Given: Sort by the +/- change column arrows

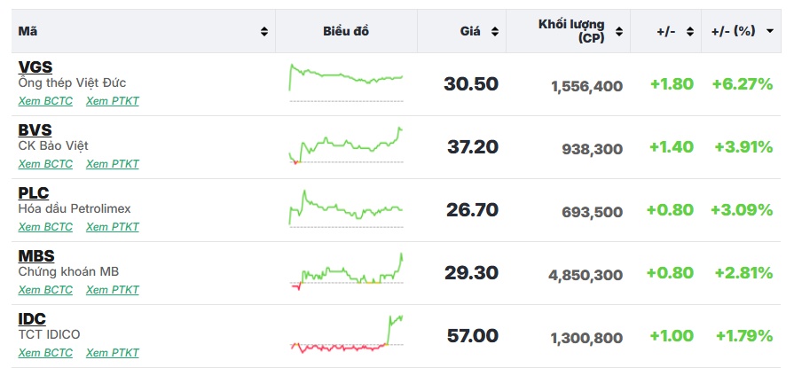Looking at the screenshot, I should coord(689,31).
